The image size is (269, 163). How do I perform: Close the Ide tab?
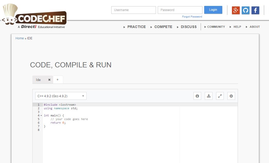[x=49, y=80]
